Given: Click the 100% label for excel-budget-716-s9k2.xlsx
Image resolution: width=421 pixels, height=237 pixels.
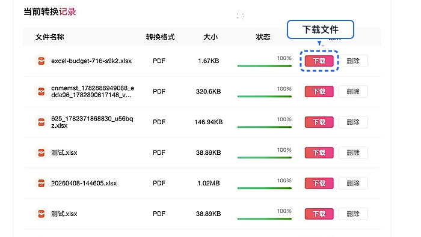Looking at the screenshot, I should click(284, 58).
